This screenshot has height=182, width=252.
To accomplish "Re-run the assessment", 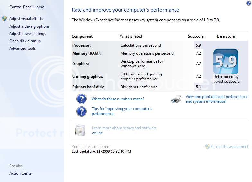I will [229, 147].
